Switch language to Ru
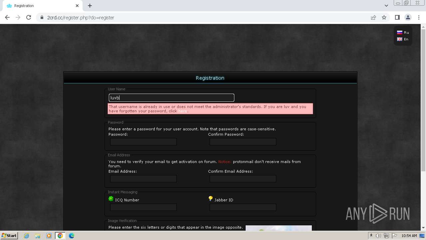Image resolution: width=426 pixels, height=240 pixels. [x=406, y=32]
